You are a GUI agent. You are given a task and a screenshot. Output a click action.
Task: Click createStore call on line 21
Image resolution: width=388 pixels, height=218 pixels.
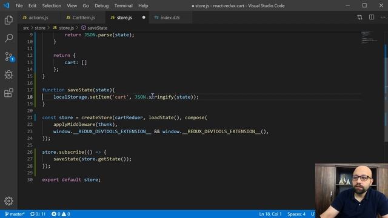[97, 117]
